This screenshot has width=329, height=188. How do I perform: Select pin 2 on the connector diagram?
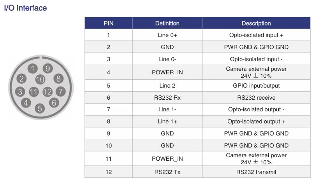tap(21, 79)
